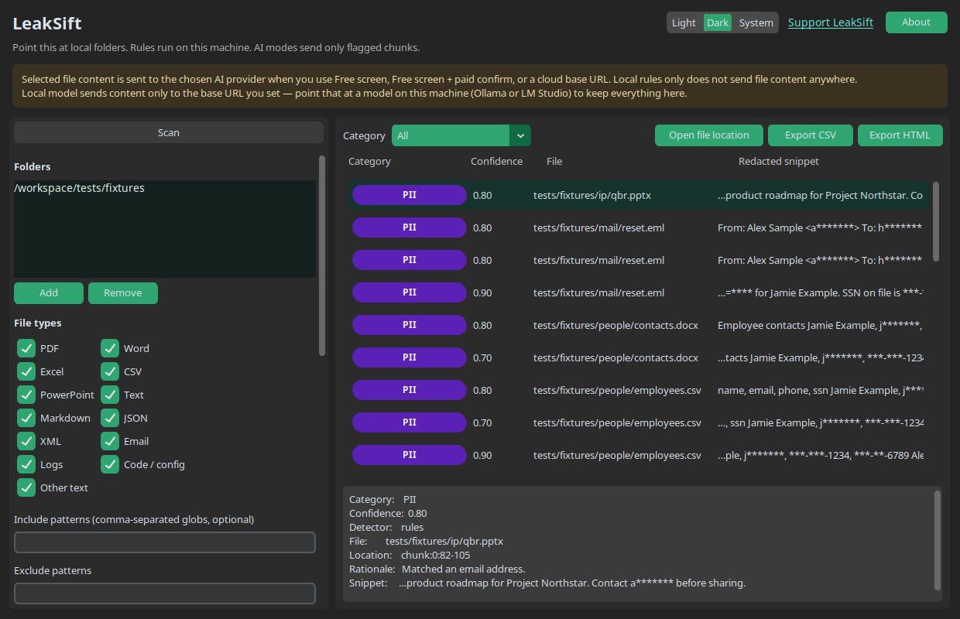The image size is (960, 619).
Task: Remove the selected folder
Action: tap(123, 293)
